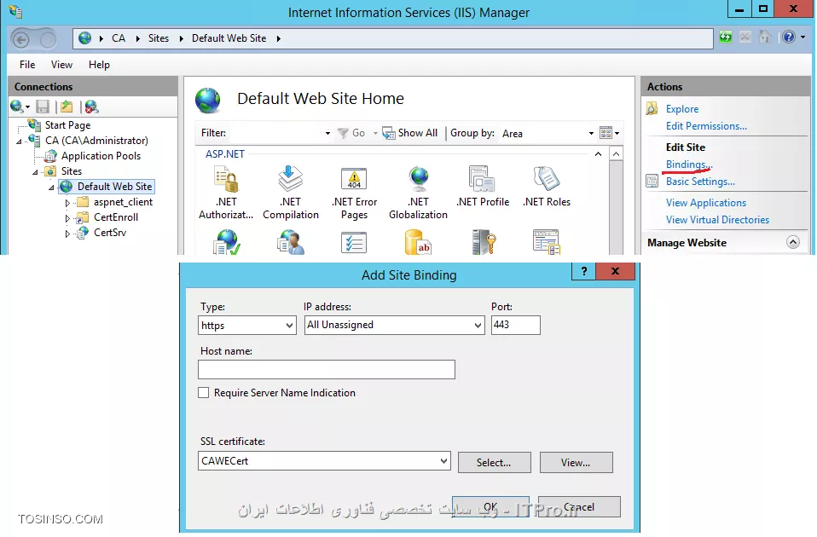Collapse the Manage Website section
Viewport: 817px width, 537px height.
792,242
